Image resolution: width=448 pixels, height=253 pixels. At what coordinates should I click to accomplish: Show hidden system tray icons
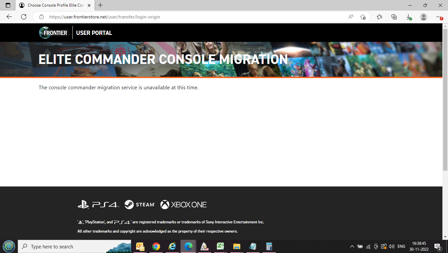352,246
